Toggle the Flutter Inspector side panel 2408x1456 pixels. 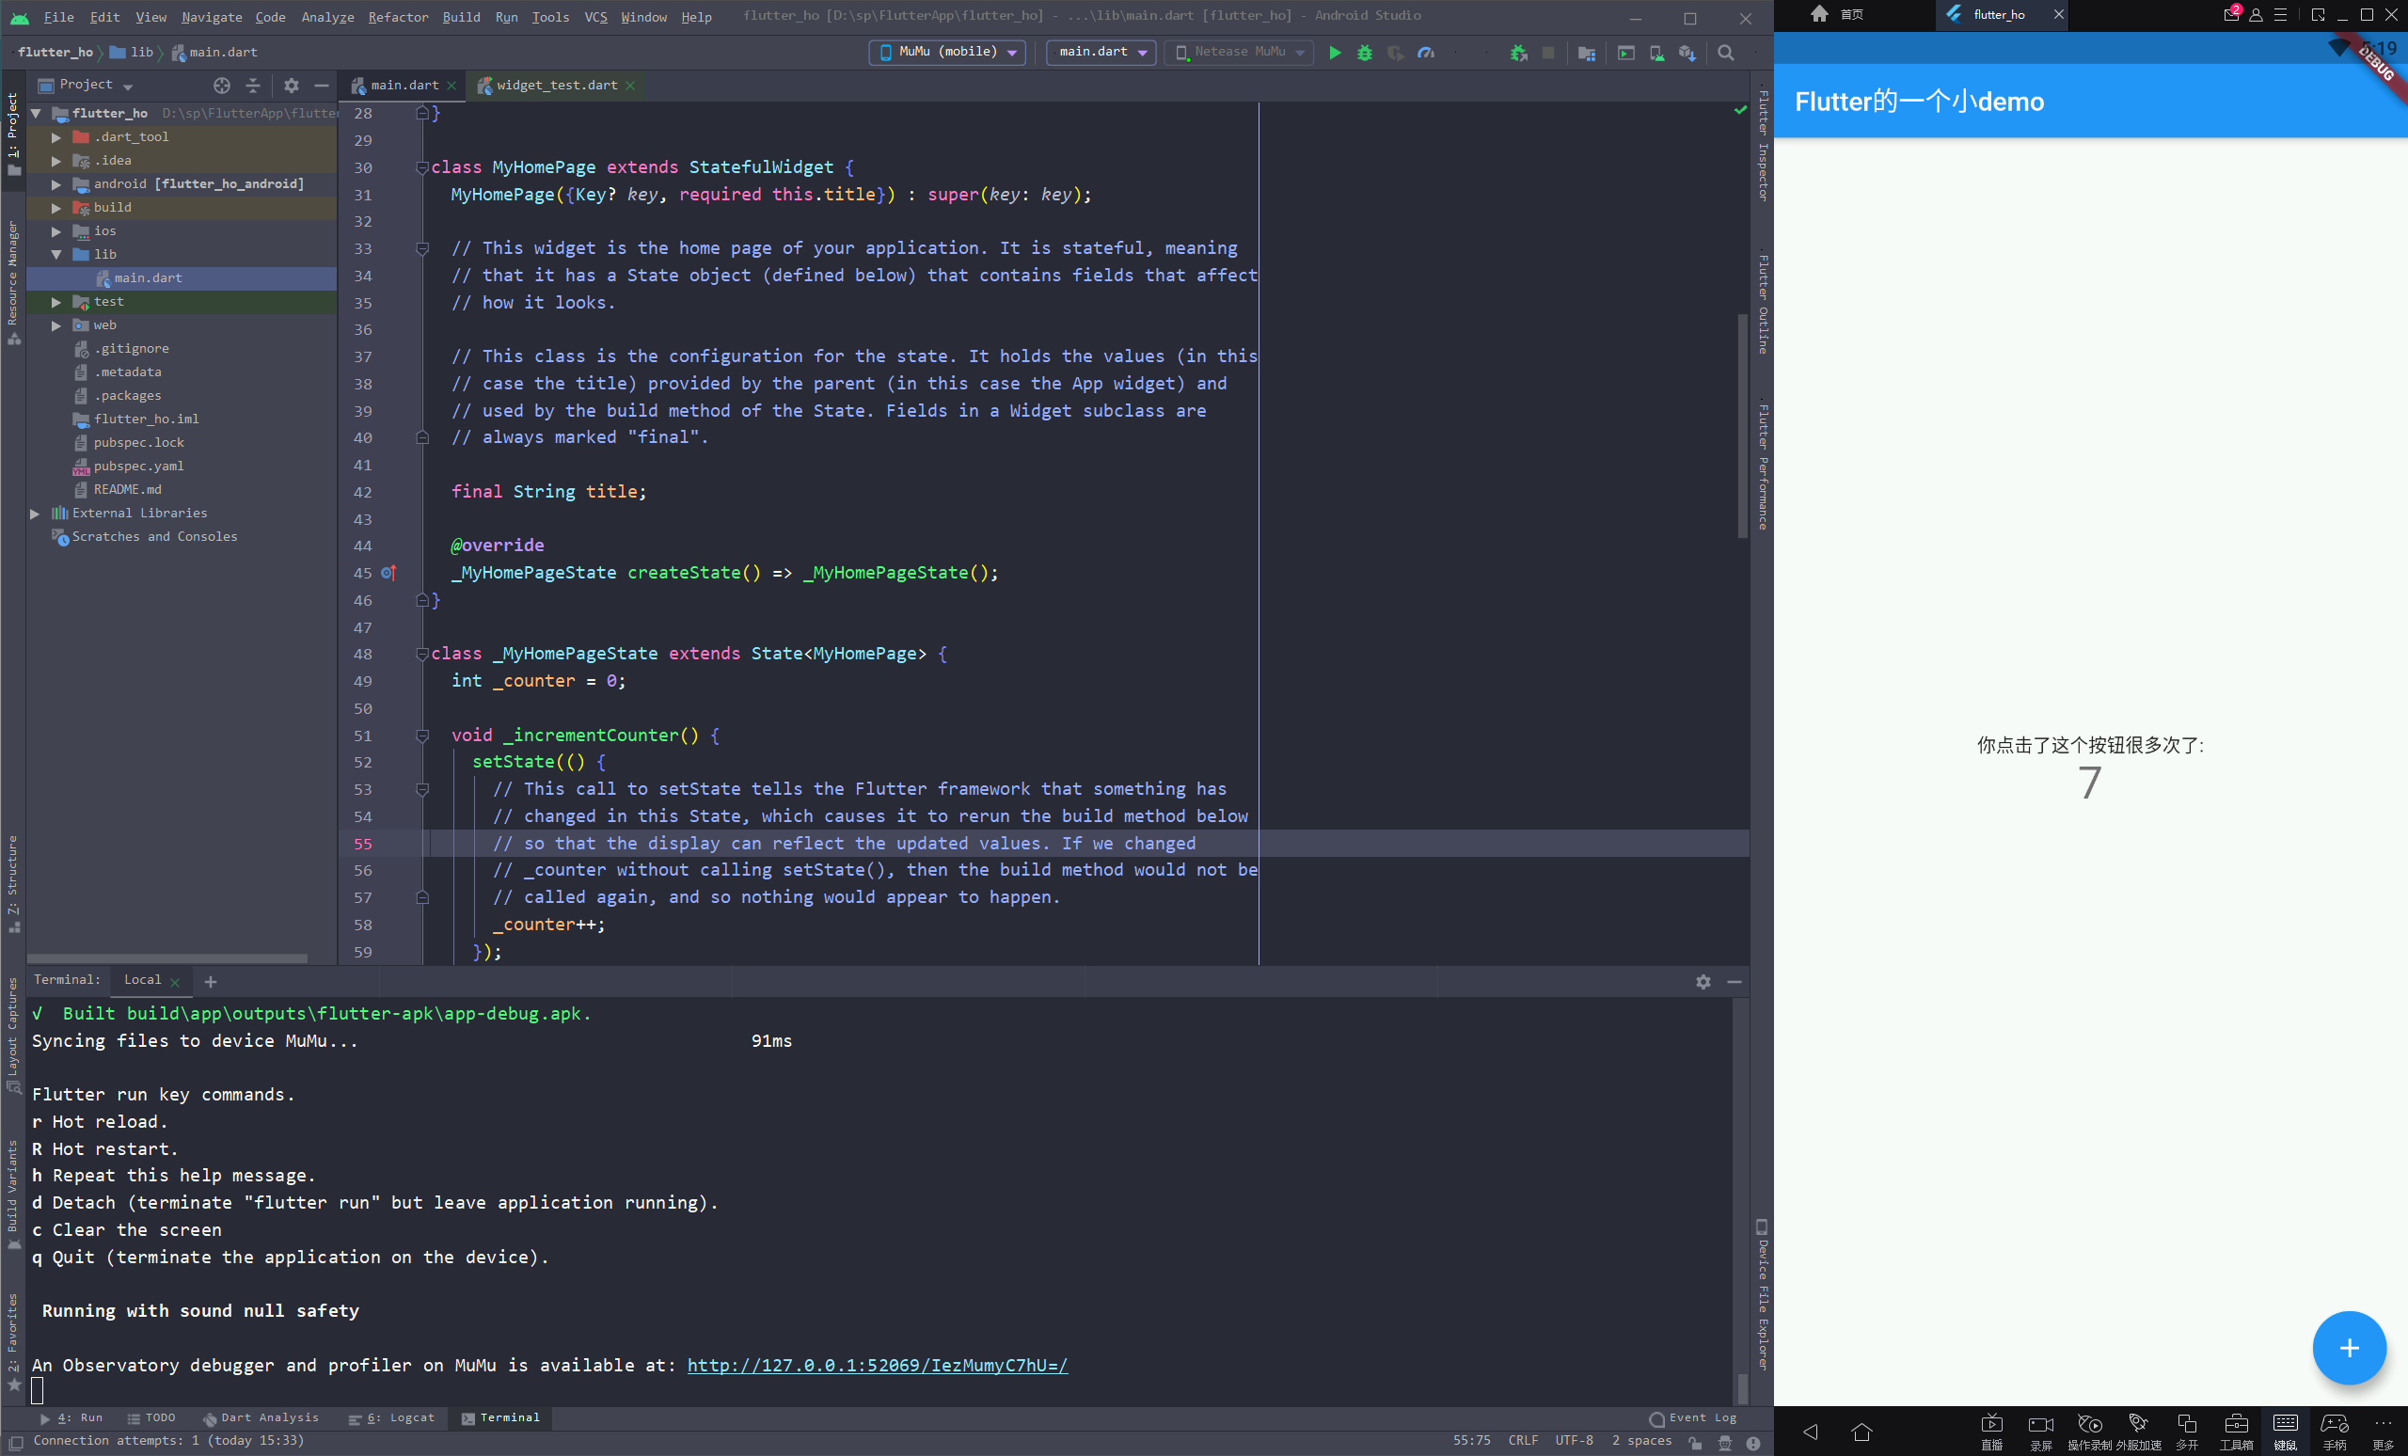coord(1763,145)
